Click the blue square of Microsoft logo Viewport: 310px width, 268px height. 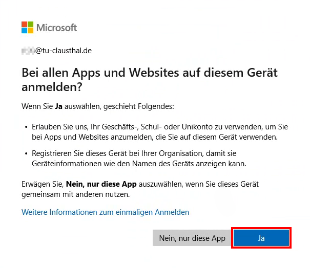point(24,31)
